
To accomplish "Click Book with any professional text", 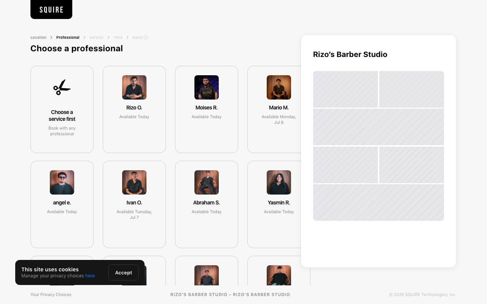I will coord(62,131).
